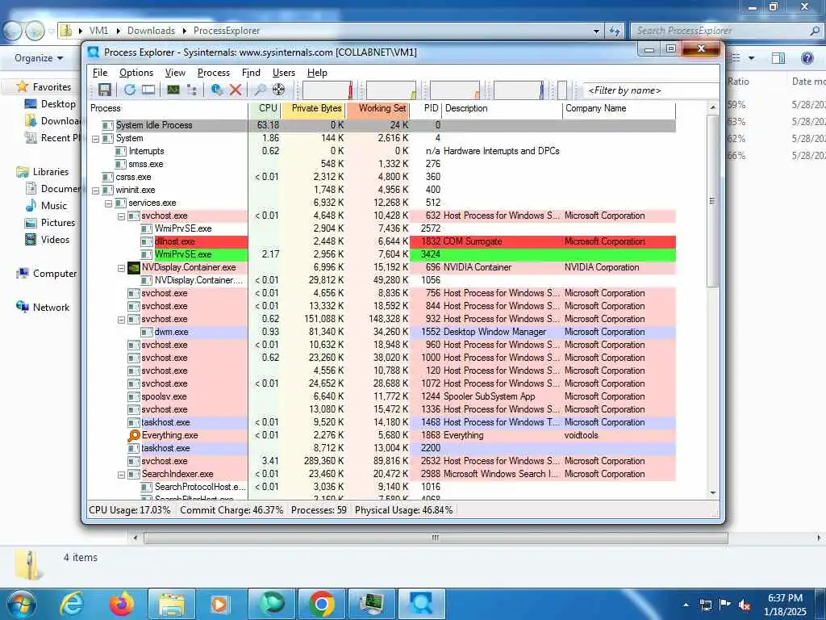
Task: Click the crosshair Find Window's Process icon
Action: pyautogui.click(x=278, y=90)
